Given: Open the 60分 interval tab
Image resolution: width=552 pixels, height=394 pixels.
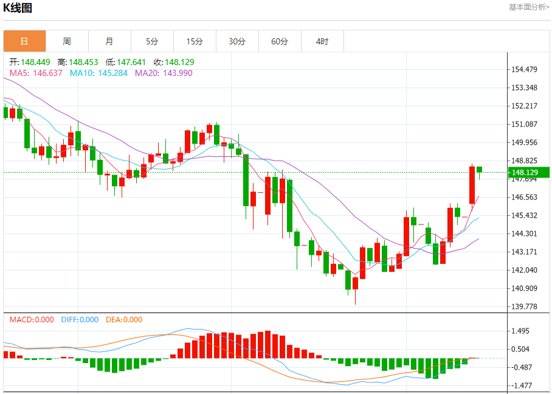Looking at the screenshot, I should (280, 41).
